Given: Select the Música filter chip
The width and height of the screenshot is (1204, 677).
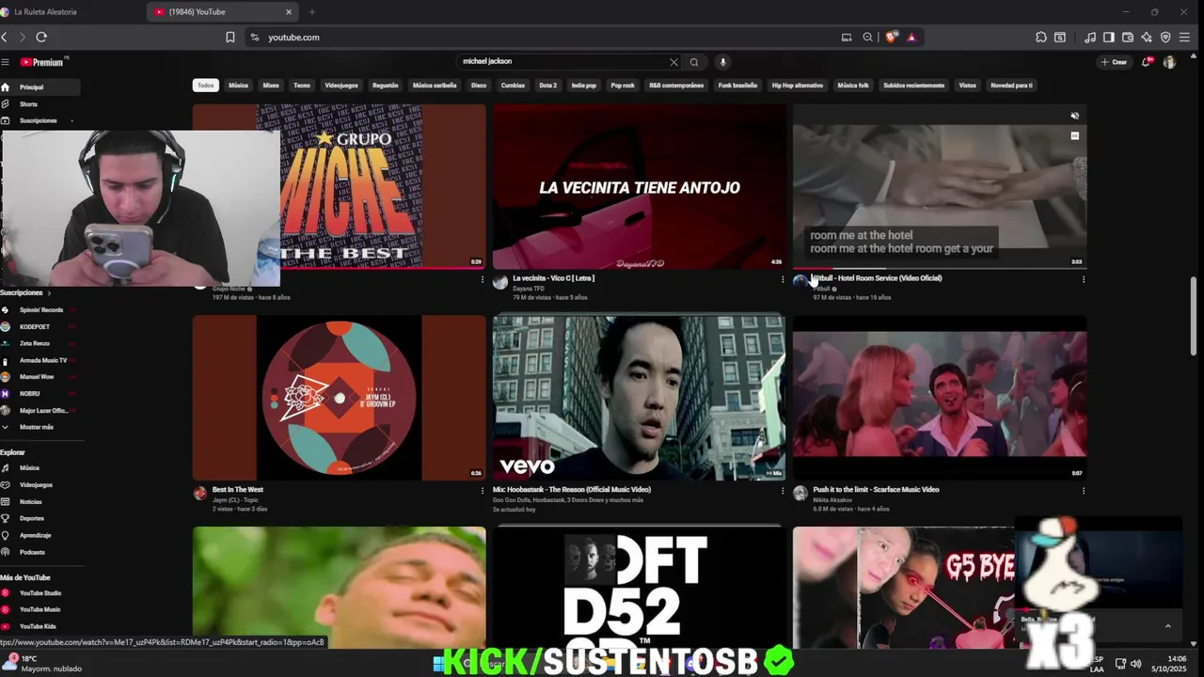Looking at the screenshot, I should (238, 86).
